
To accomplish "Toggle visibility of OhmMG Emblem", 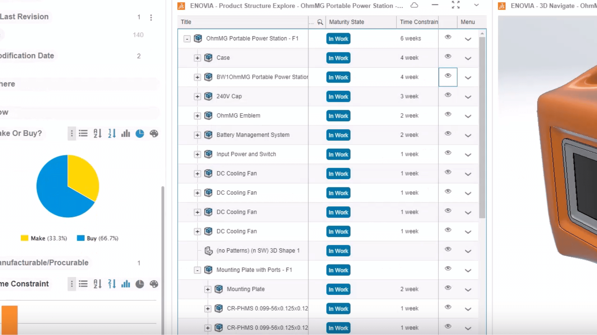I will (x=448, y=114).
